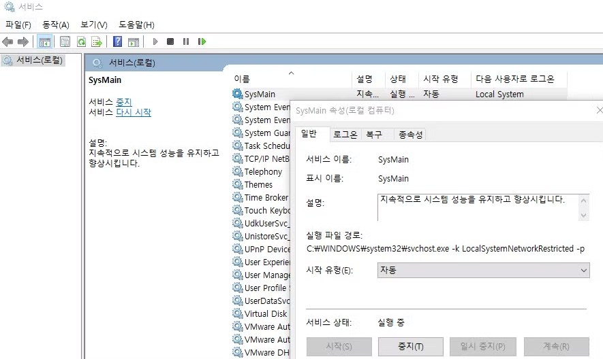Click the 일시 중지(P) button

point(483,346)
